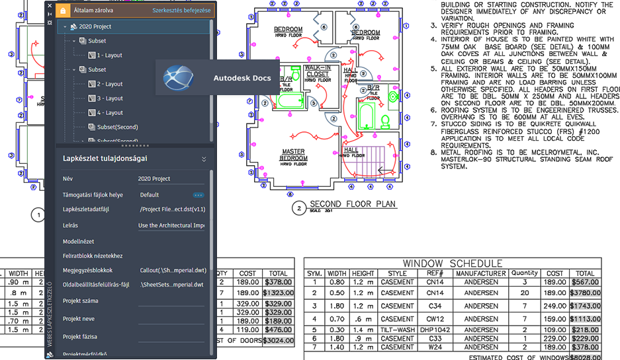Open palette settings gear icon
Image resolution: width=620 pixels, height=360 pixels.
[x=50, y=22]
